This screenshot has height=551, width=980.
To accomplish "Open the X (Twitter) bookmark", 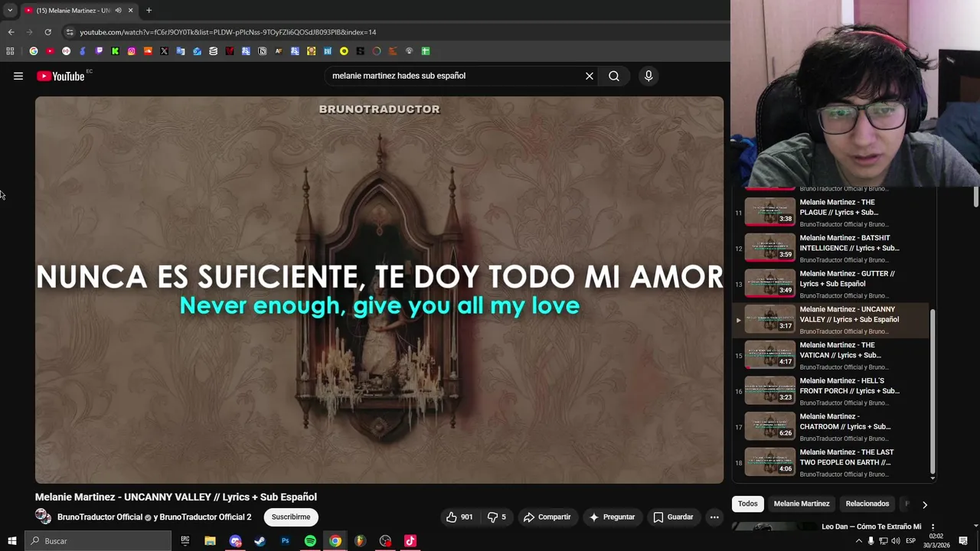I will [164, 51].
